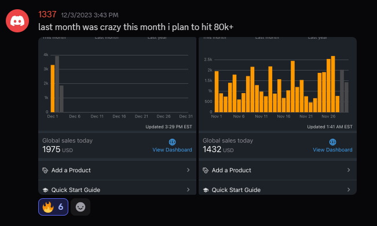
Task: Click the Updated 1:41 AM EST label
Action: 330,127
